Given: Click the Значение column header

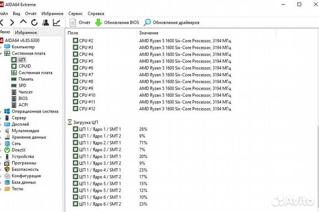Looking at the screenshot, I should tap(149, 33).
